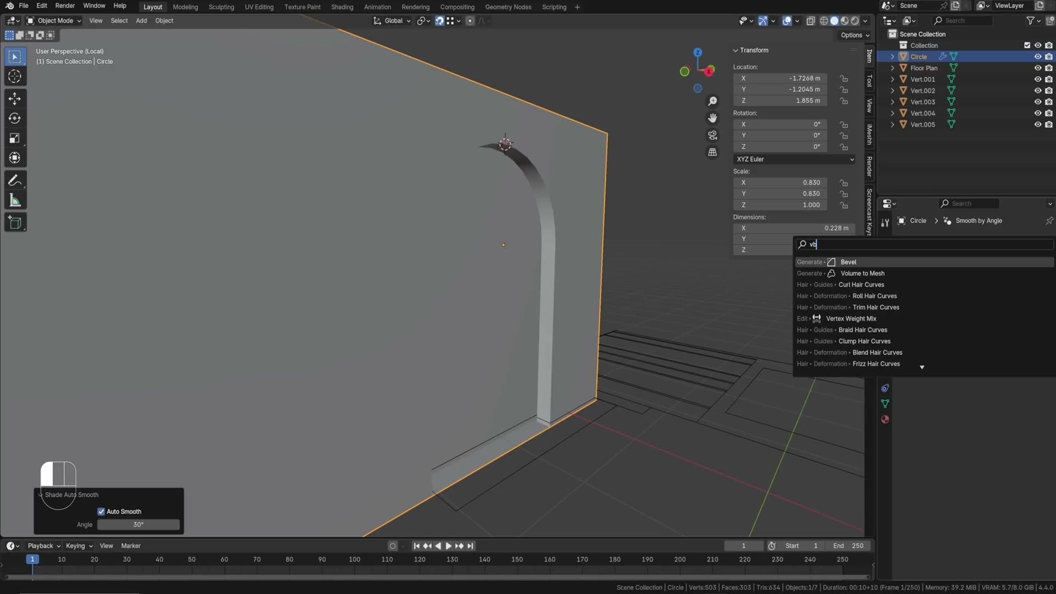Click the outliner filter funnel icon
The image size is (1056, 594).
coord(1030,21)
